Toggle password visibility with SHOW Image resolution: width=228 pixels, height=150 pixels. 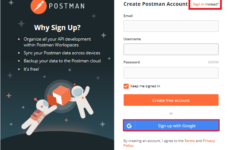213,62
